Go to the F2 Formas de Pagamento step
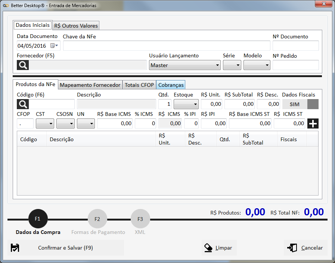335x263 pixels. [97, 219]
